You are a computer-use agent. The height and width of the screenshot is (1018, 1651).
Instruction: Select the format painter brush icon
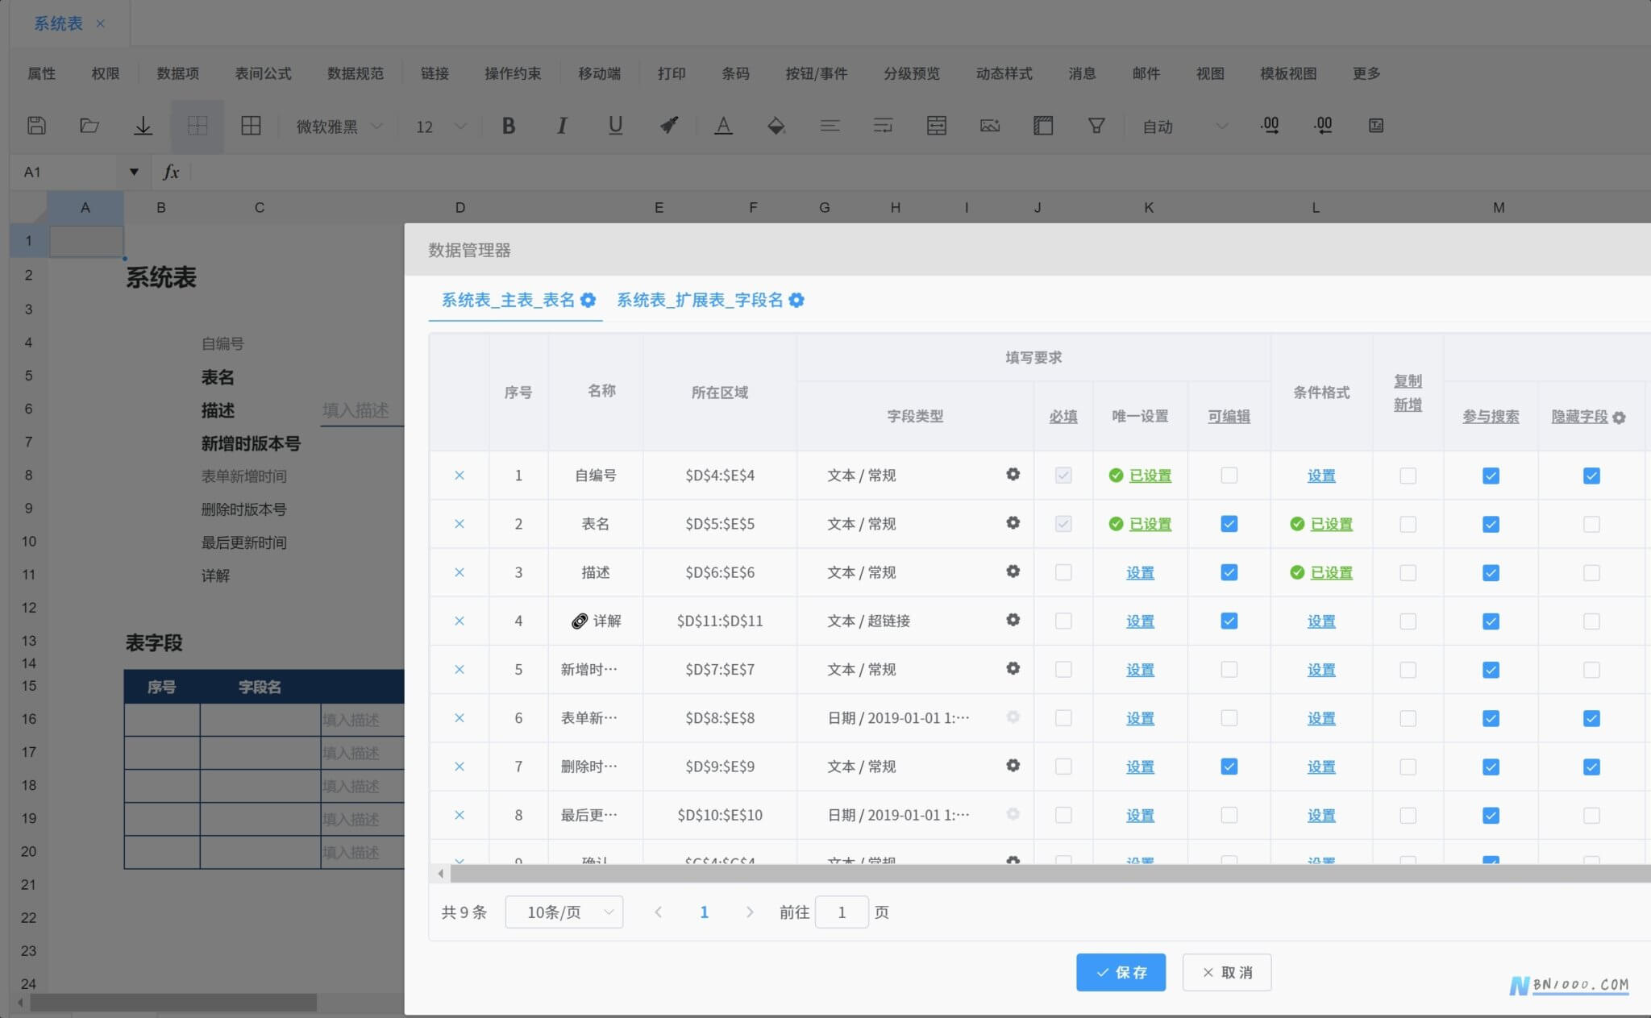point(669,126)
